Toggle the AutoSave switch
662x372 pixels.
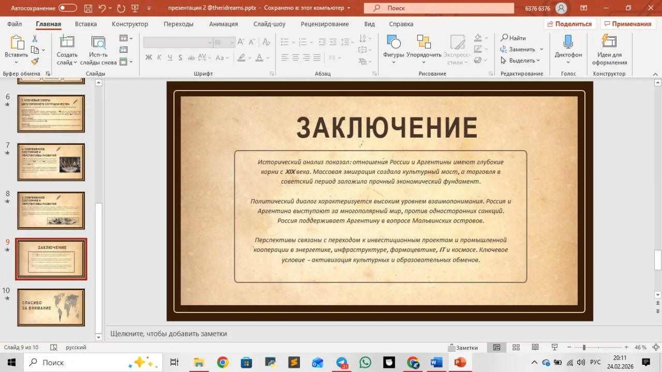click(x=68, y=8)
